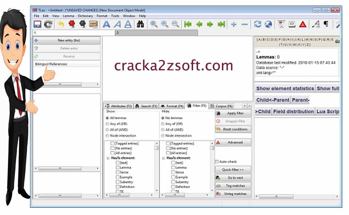Click the blue circular arrows refresh icon

tap(257, 24)
